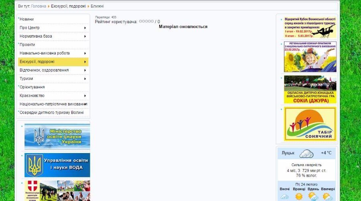The height and width of the screenshot is (201, 361).
Task: Open the Кубок Волинської області tourism banner
Action: 310,27
